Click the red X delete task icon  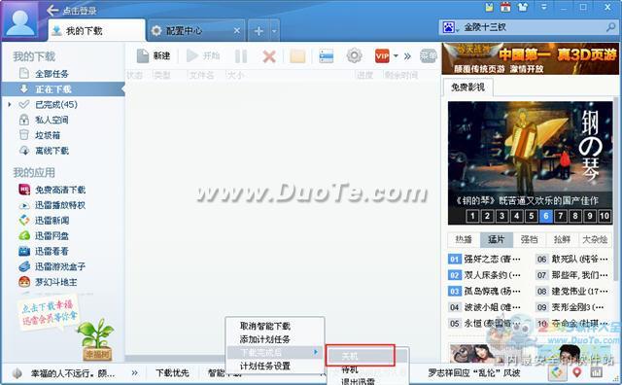pos(269,56)
